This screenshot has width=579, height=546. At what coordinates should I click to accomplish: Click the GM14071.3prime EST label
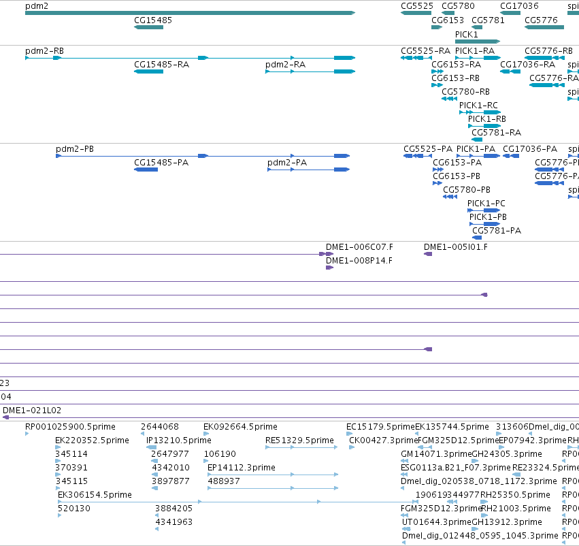(x=437, y=454)
